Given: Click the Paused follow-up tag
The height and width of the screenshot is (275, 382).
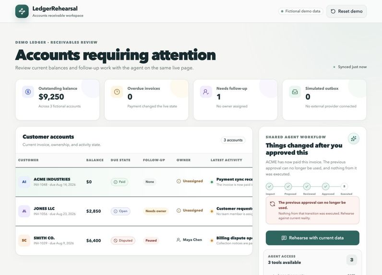Looking at the screenshot, I should pyautogui.click(x=151, y=240).
